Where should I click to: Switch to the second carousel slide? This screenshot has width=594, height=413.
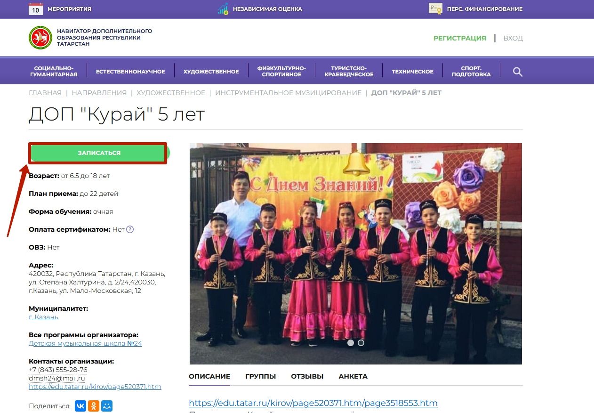[361, 343]
